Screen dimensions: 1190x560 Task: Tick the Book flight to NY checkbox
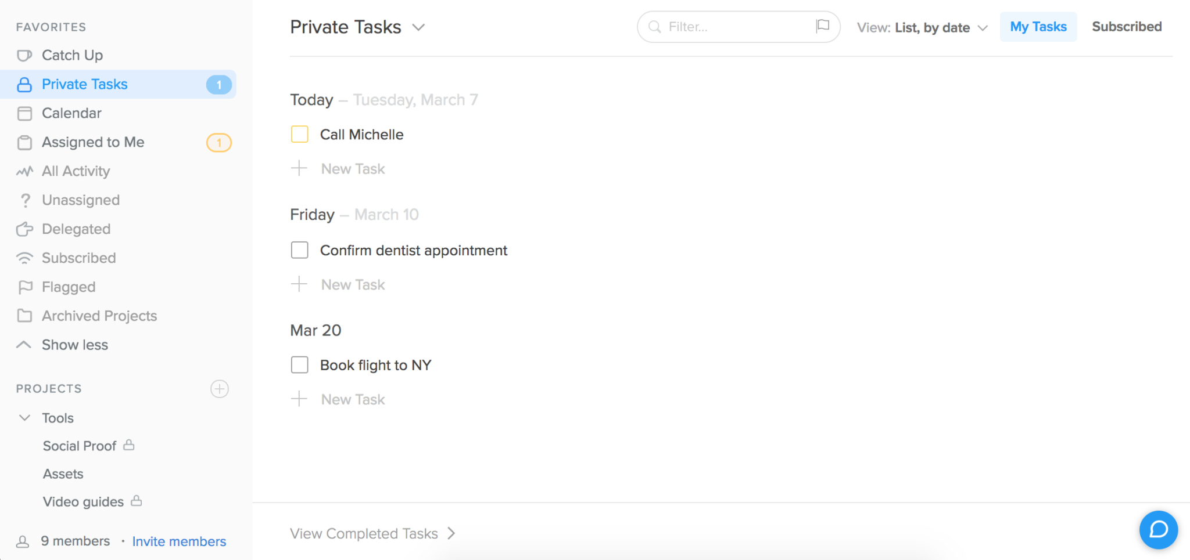pos(300,365)
